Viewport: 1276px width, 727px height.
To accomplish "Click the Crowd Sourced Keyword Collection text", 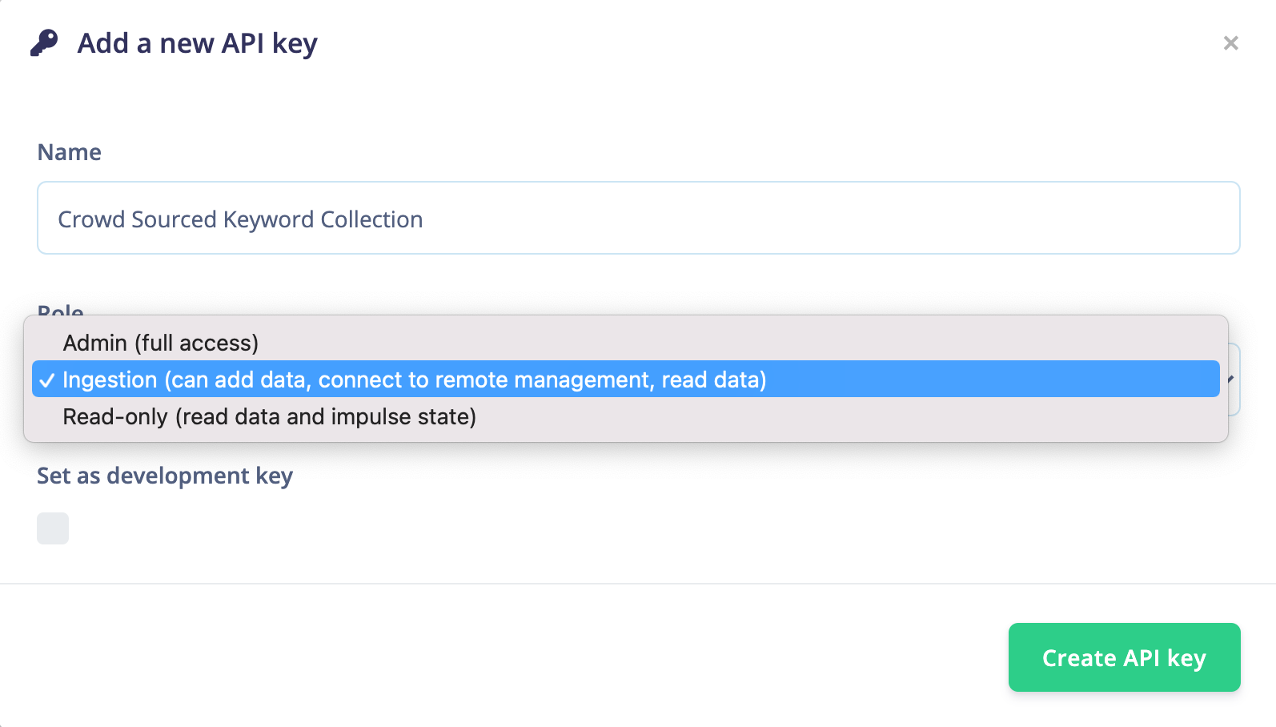I will (x=240, y=219).
